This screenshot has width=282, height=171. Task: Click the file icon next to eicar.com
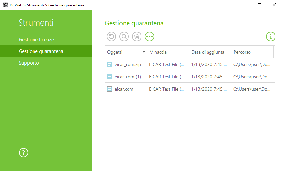coord(110,89)
